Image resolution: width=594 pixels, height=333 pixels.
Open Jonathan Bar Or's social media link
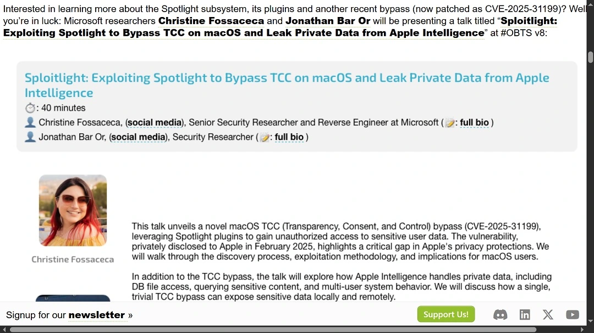pos(137,137)
